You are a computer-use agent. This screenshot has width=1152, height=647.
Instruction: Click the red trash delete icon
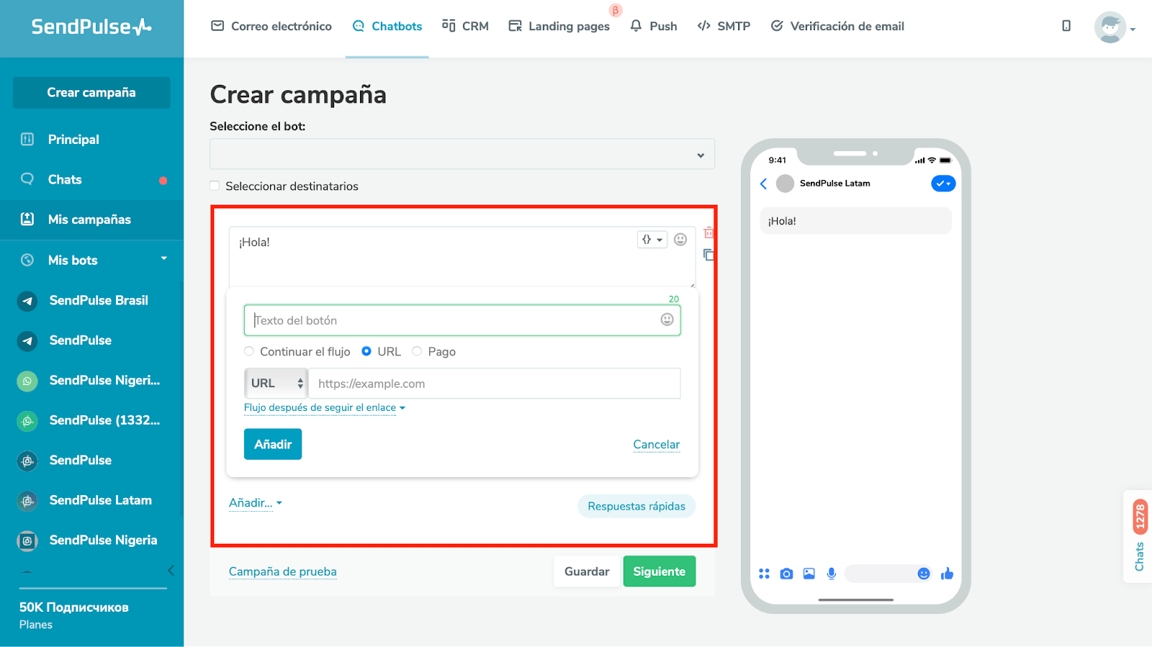[x=708, y=232]
